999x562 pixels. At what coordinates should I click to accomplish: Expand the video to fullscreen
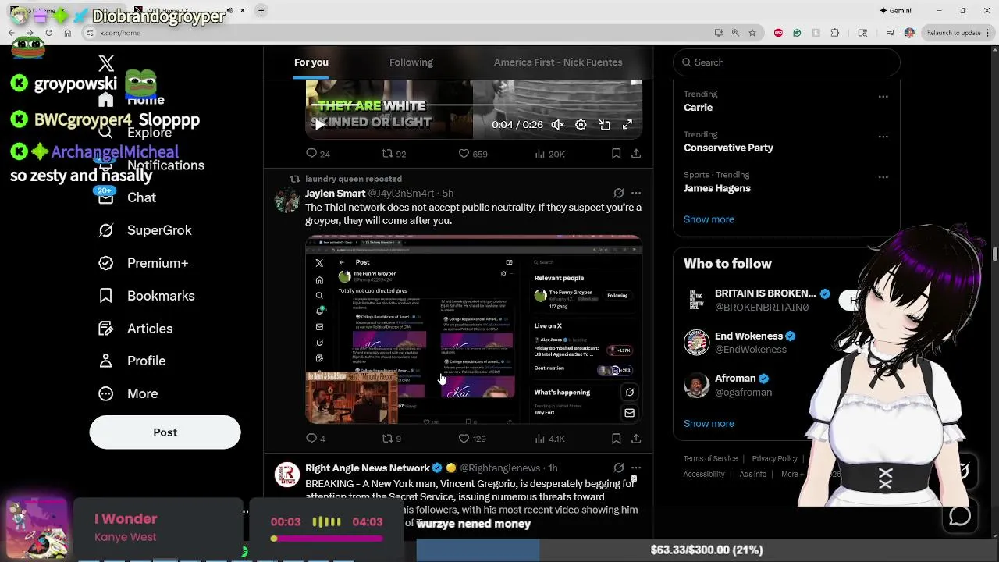tap(627, 125)
